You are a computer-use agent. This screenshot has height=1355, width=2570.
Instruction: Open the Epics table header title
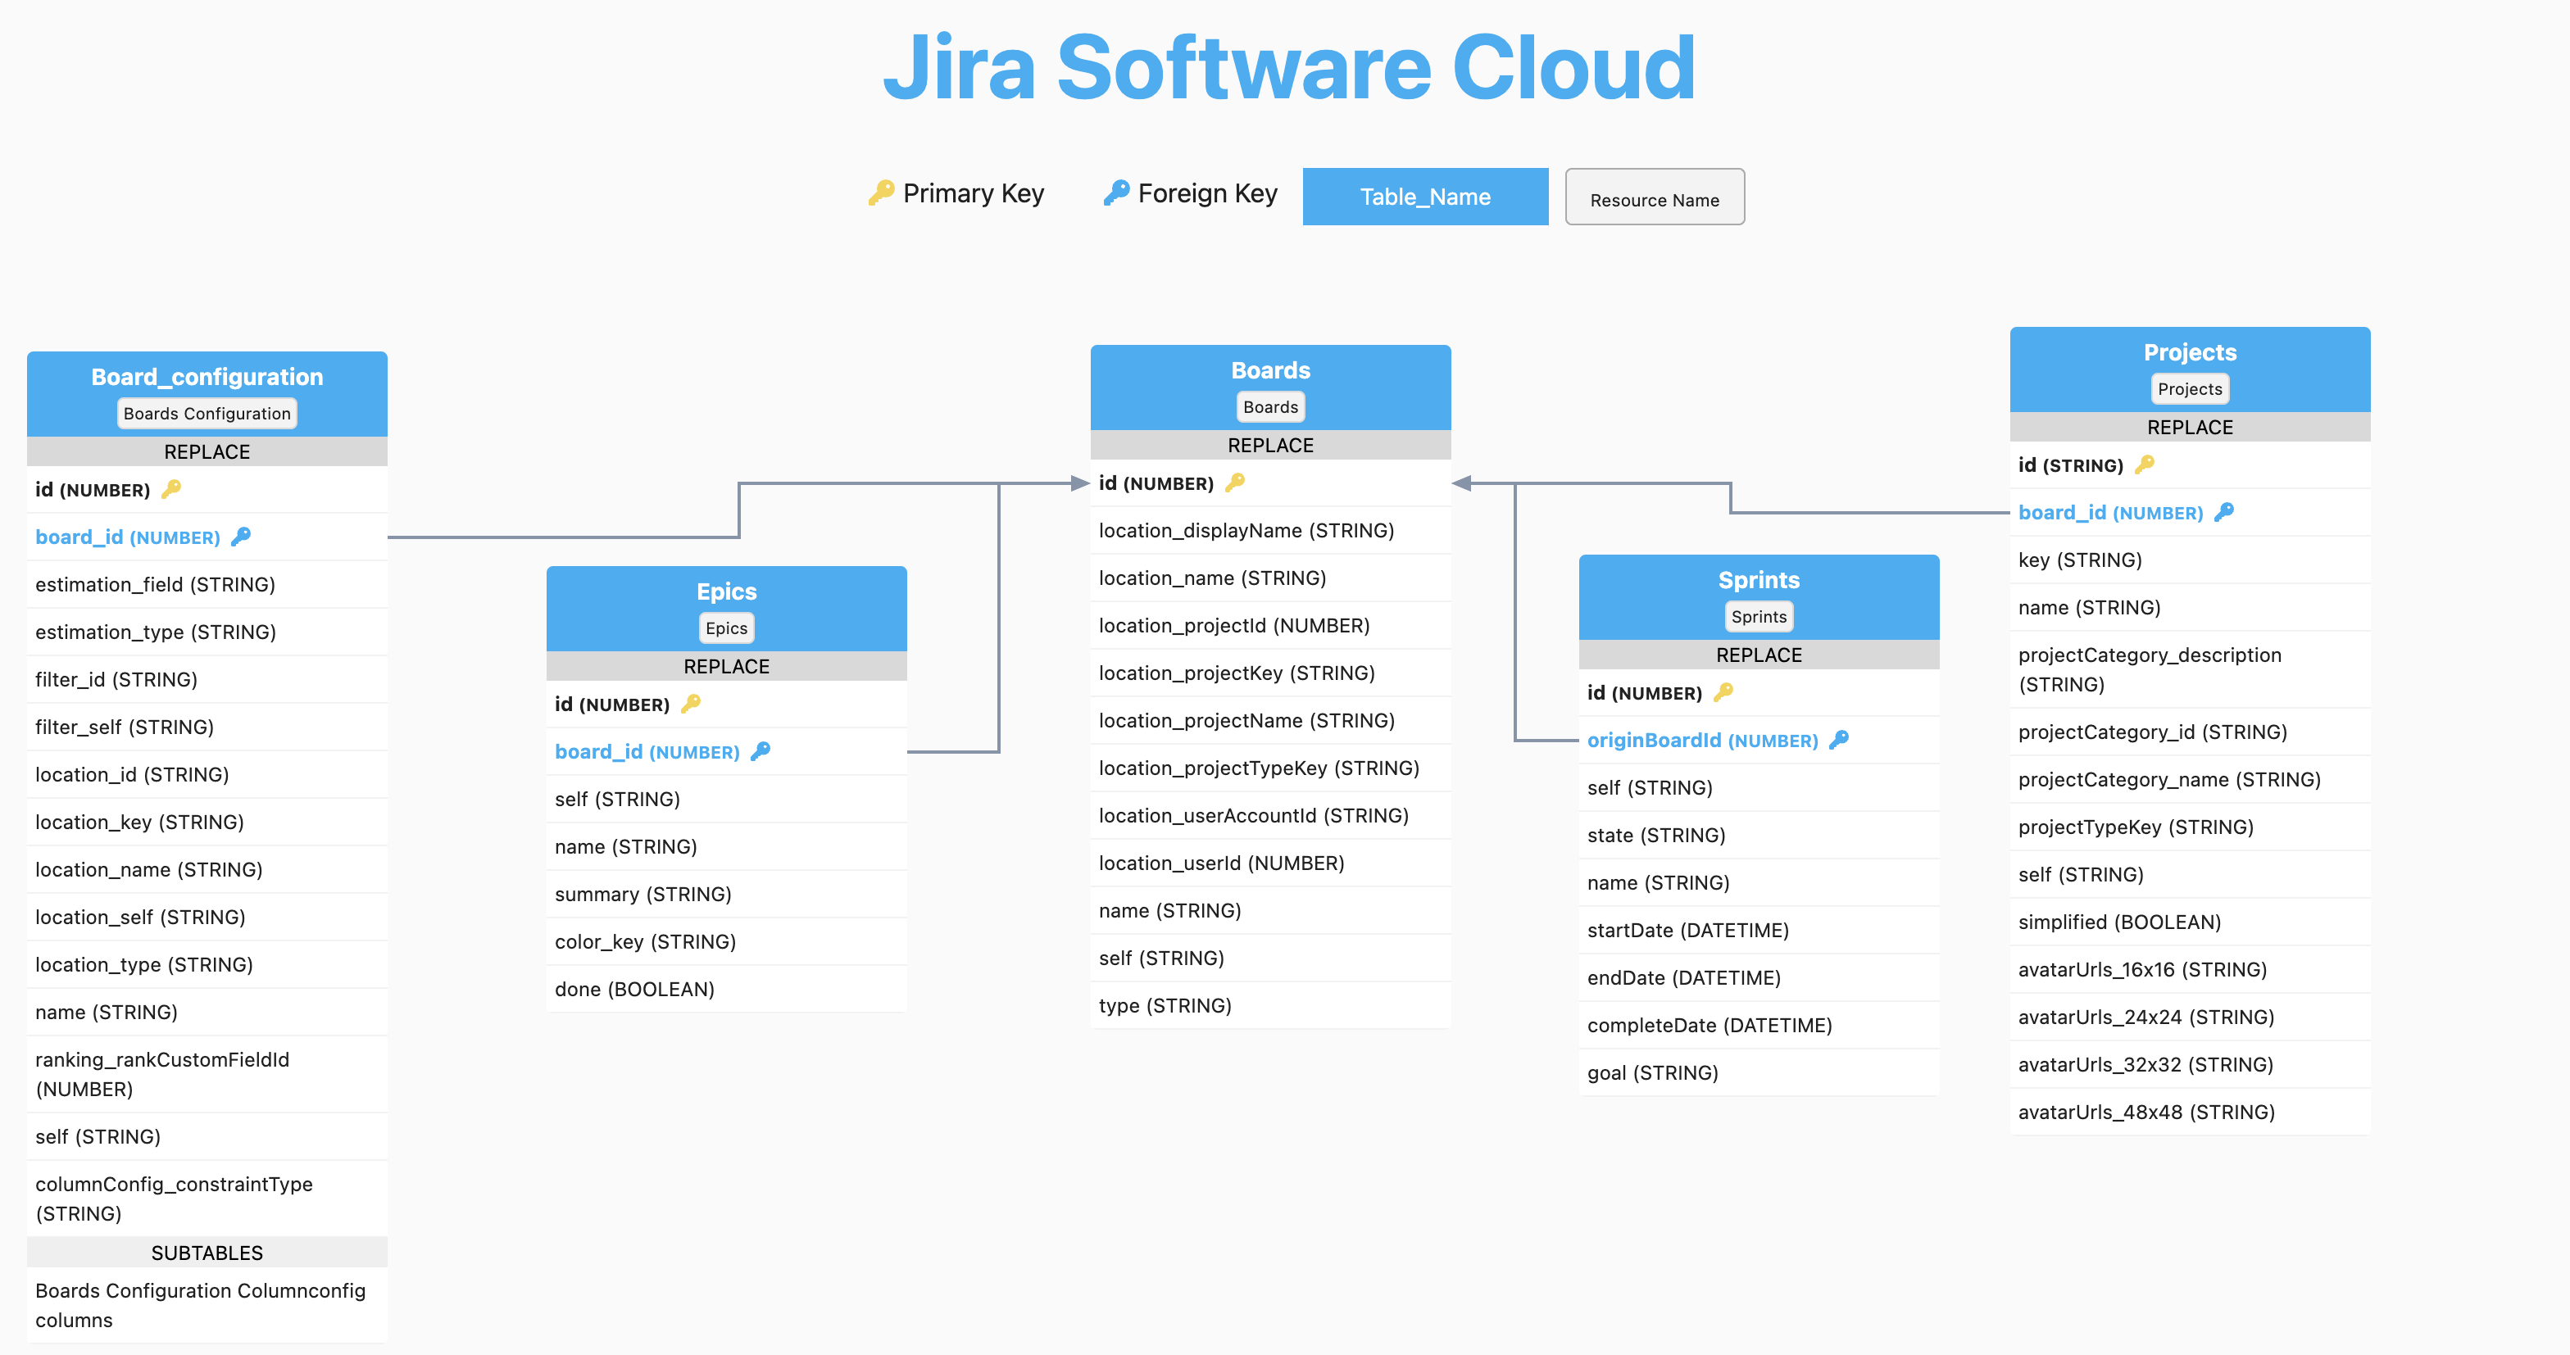coord(726,591)
